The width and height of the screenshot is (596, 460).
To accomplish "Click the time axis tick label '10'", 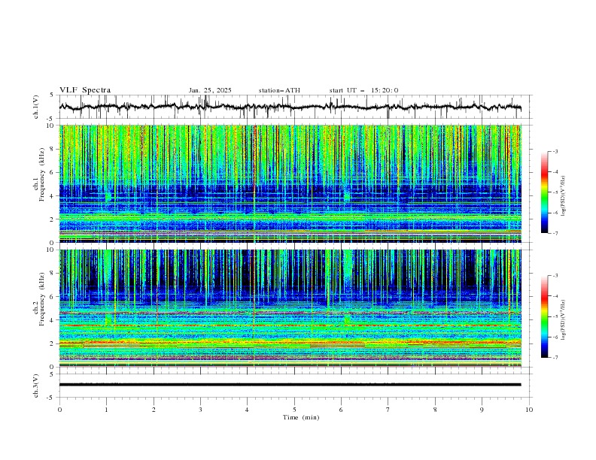I will click(529, 410).
